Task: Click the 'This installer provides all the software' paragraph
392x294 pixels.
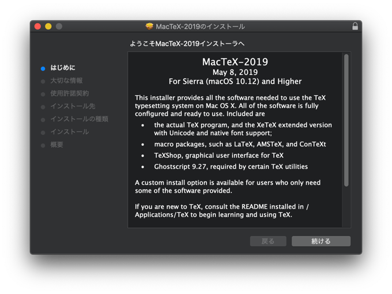Action: coord(230,105)
